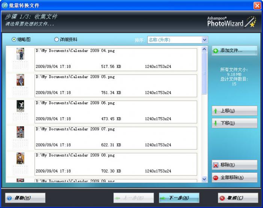263x208 pixels.
Task: Select Calendar 2009 06.png file entry
Action: 116,112
